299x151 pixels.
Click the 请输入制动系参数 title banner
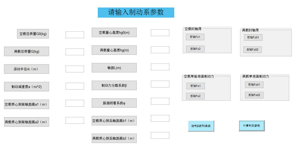(x=136, y=12)
